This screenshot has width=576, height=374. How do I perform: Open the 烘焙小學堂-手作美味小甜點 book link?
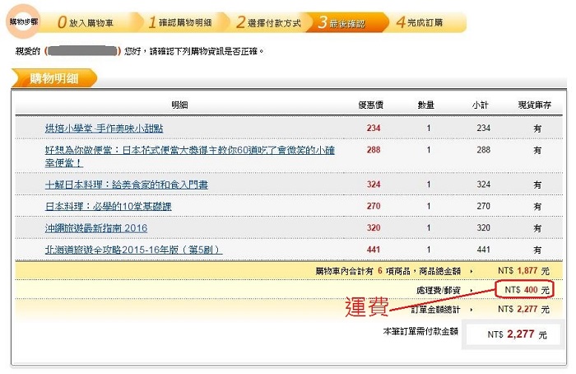[x=104, y=129]
